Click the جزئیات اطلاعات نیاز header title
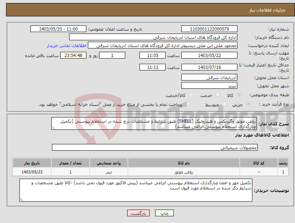This screenshot has height=223, width=295. tap(267, 10)
